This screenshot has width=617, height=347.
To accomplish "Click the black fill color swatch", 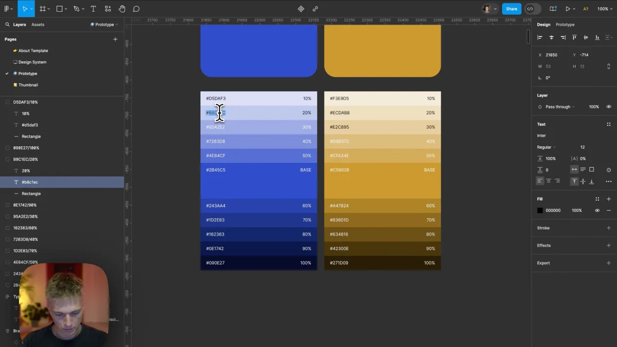I will coord(540,210).
